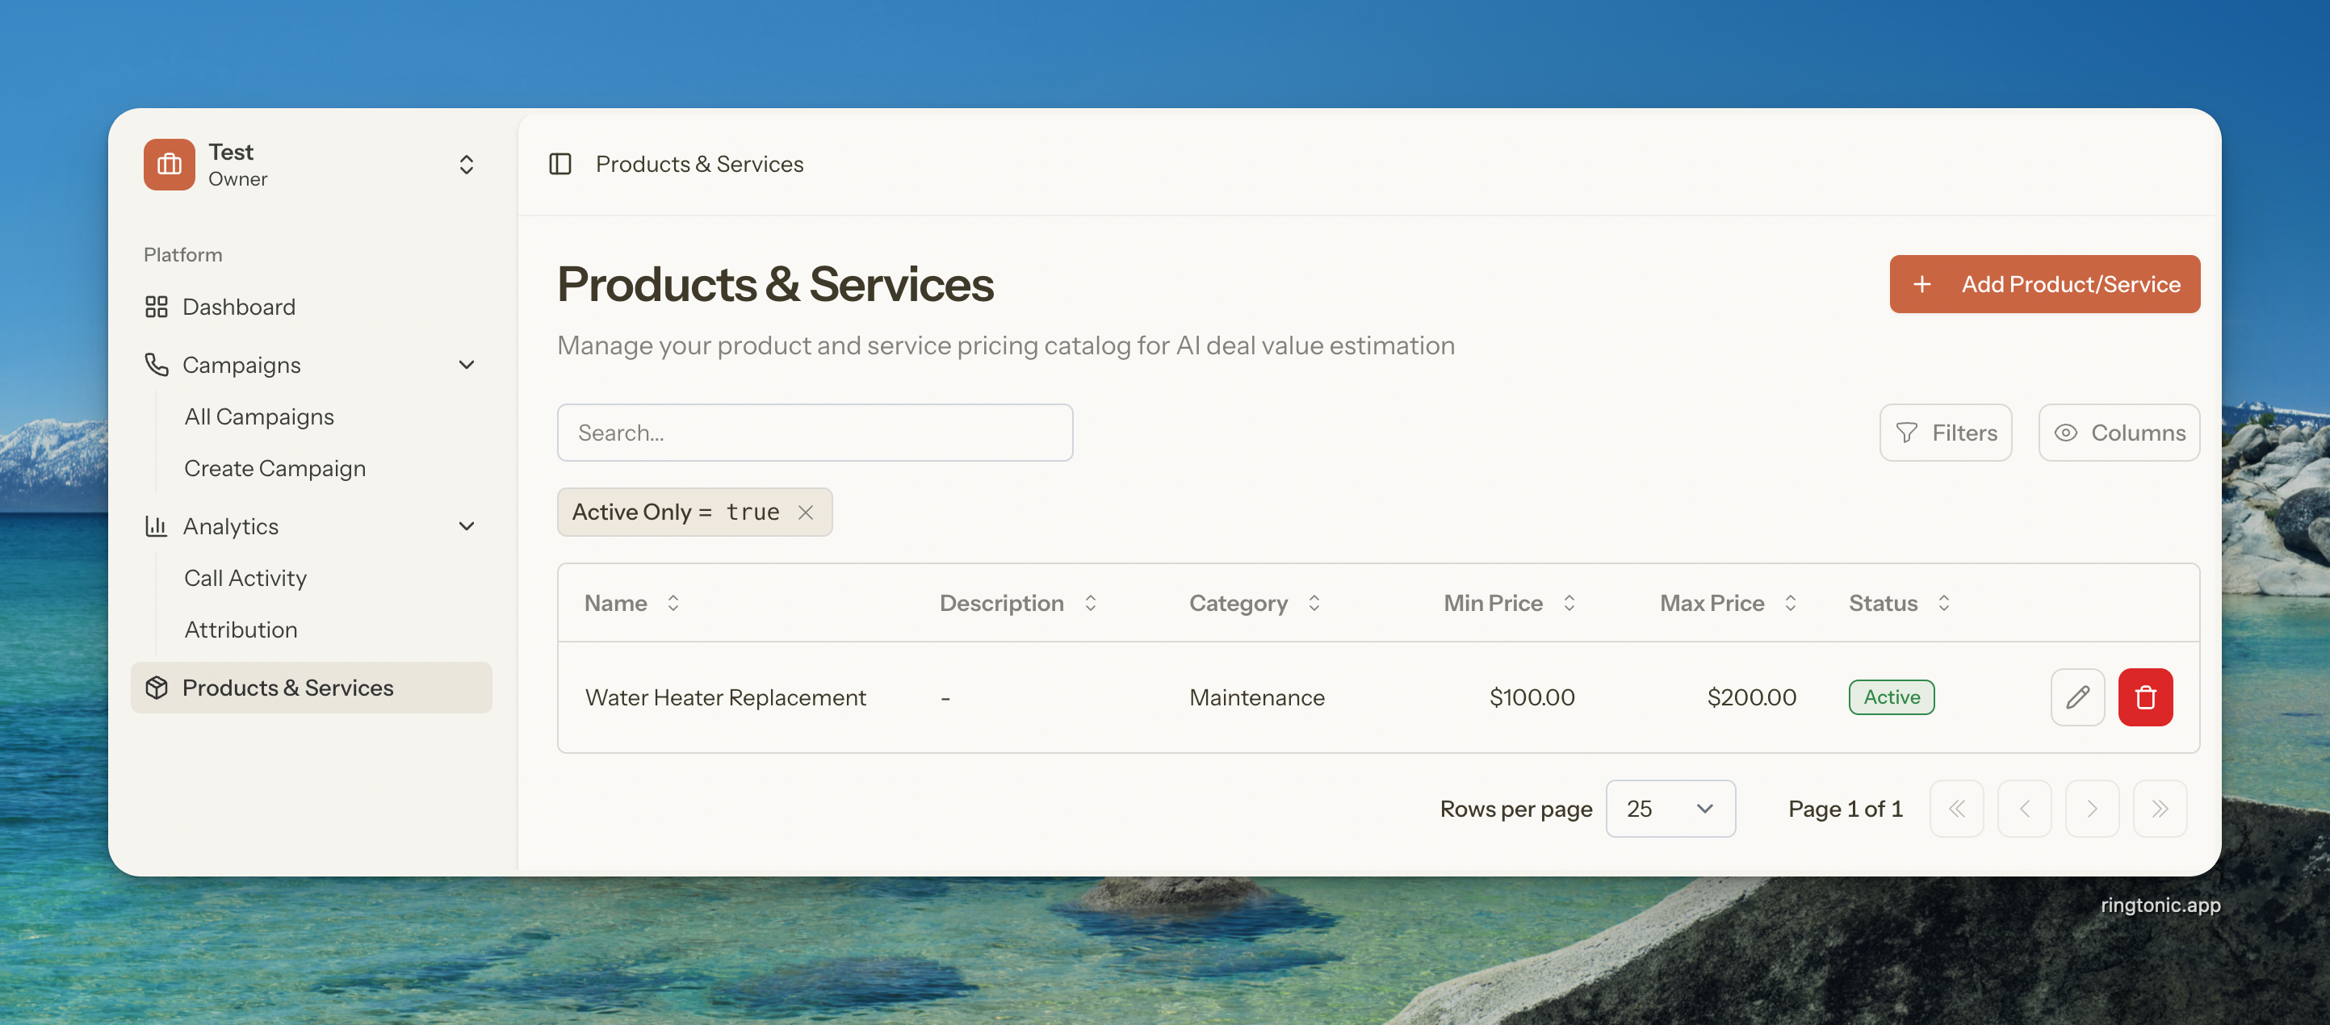Open the Test workspace switcher
Viewport: 2330px width, 1025px height.
[466, 165]
